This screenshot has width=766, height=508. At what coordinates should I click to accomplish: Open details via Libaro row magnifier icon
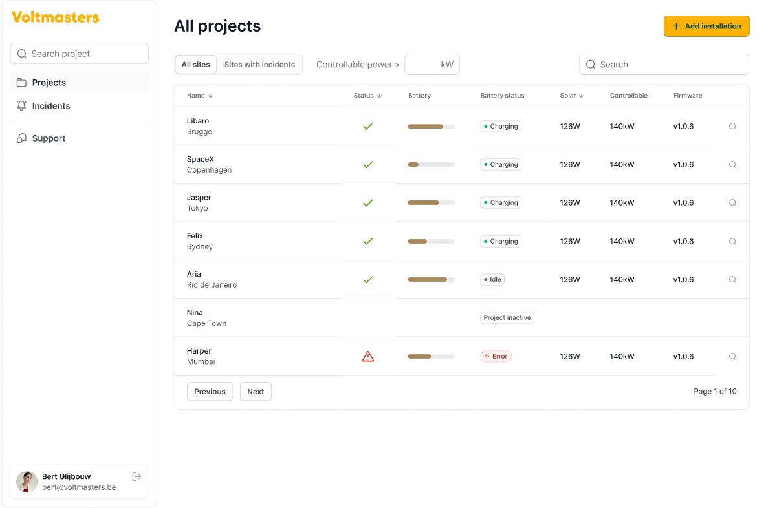[x=732, y=127]
